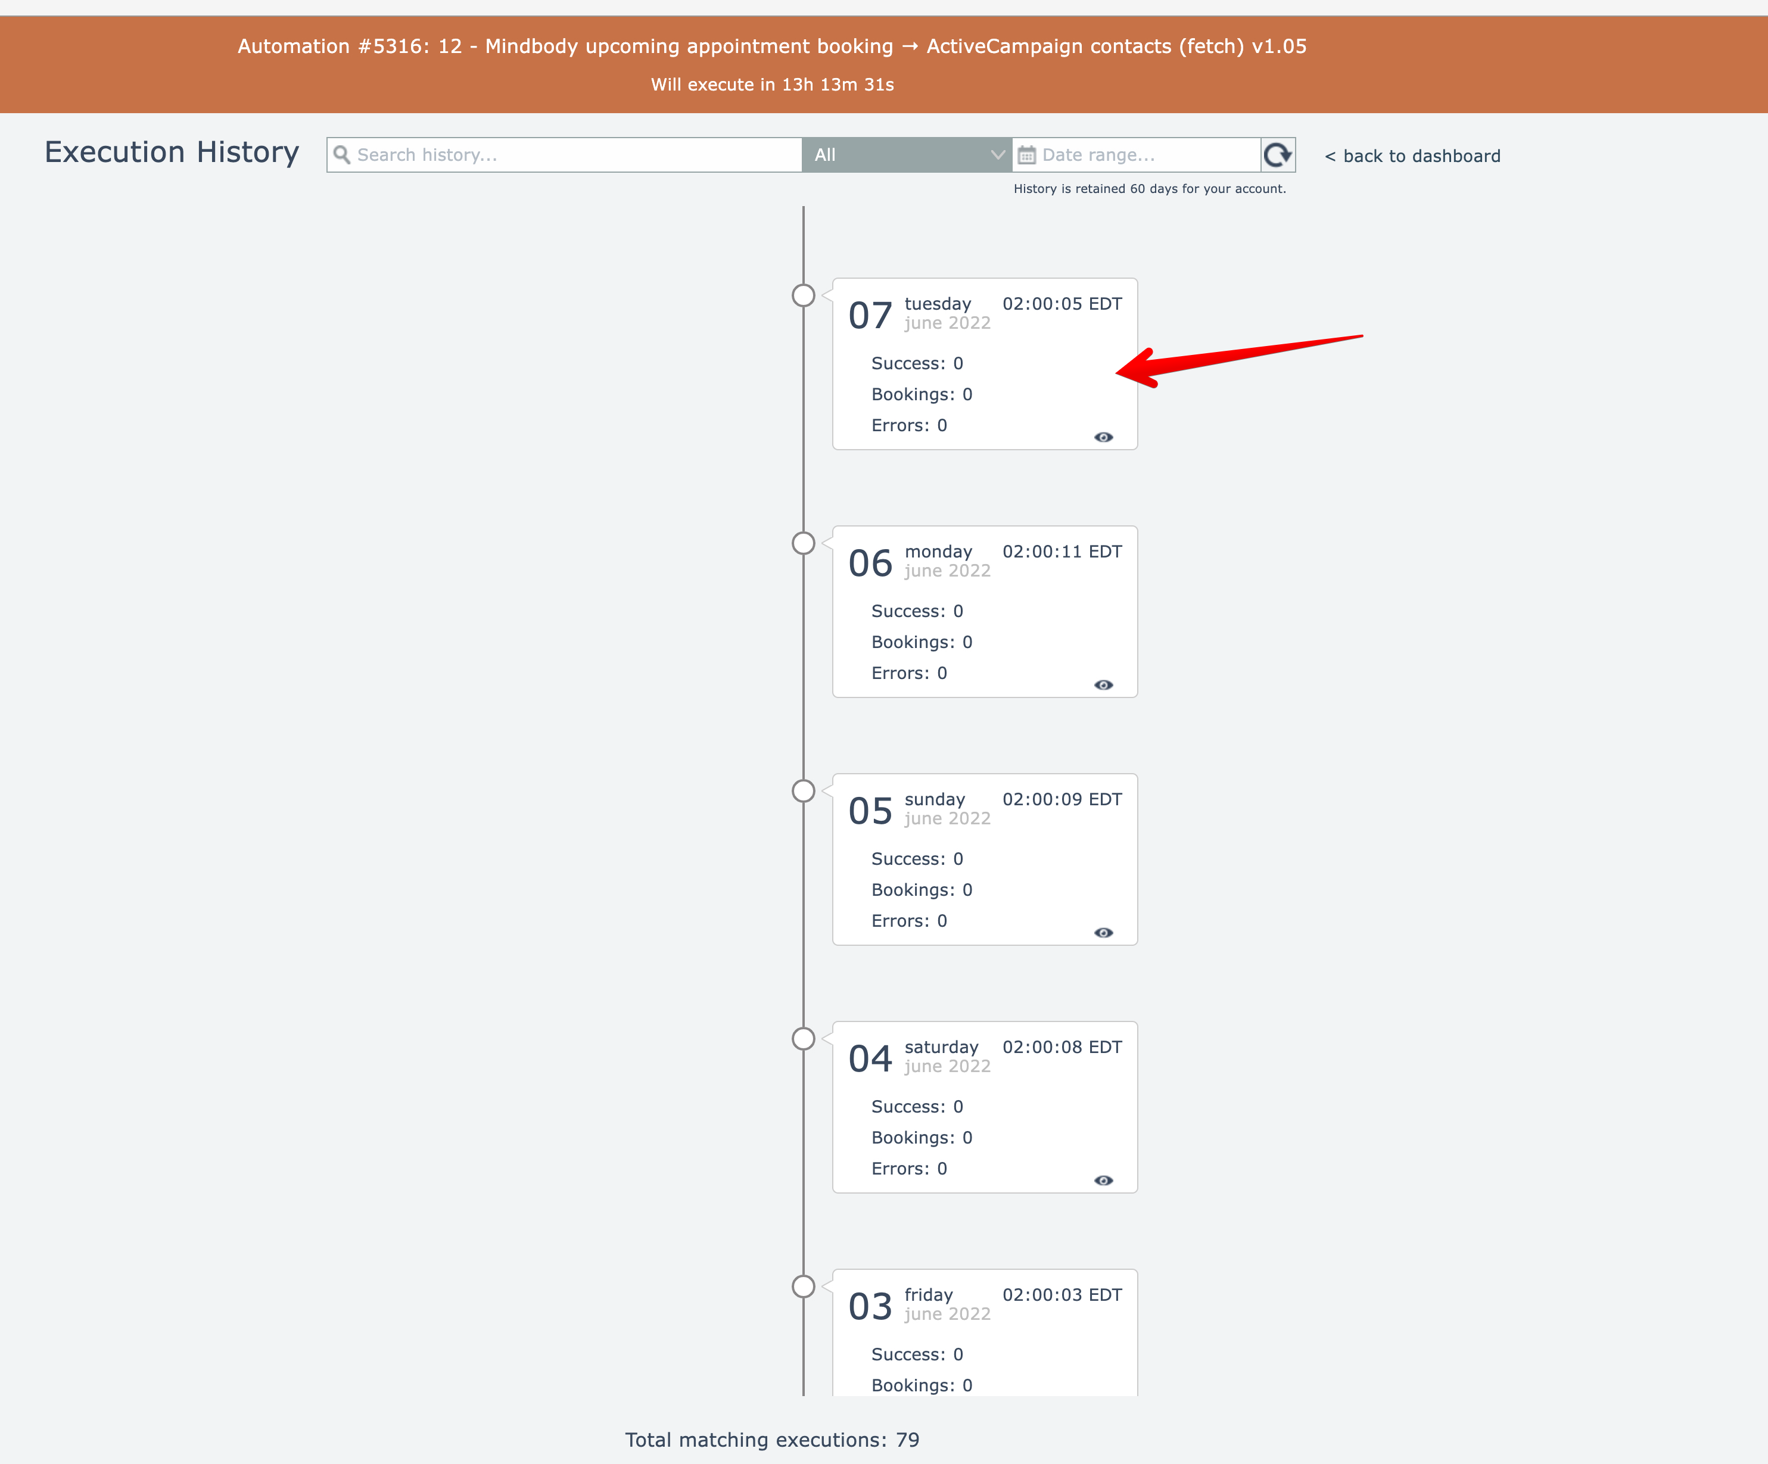Click the 06 monday execution card header
1768x1464 pixels.
click(984, 562)
